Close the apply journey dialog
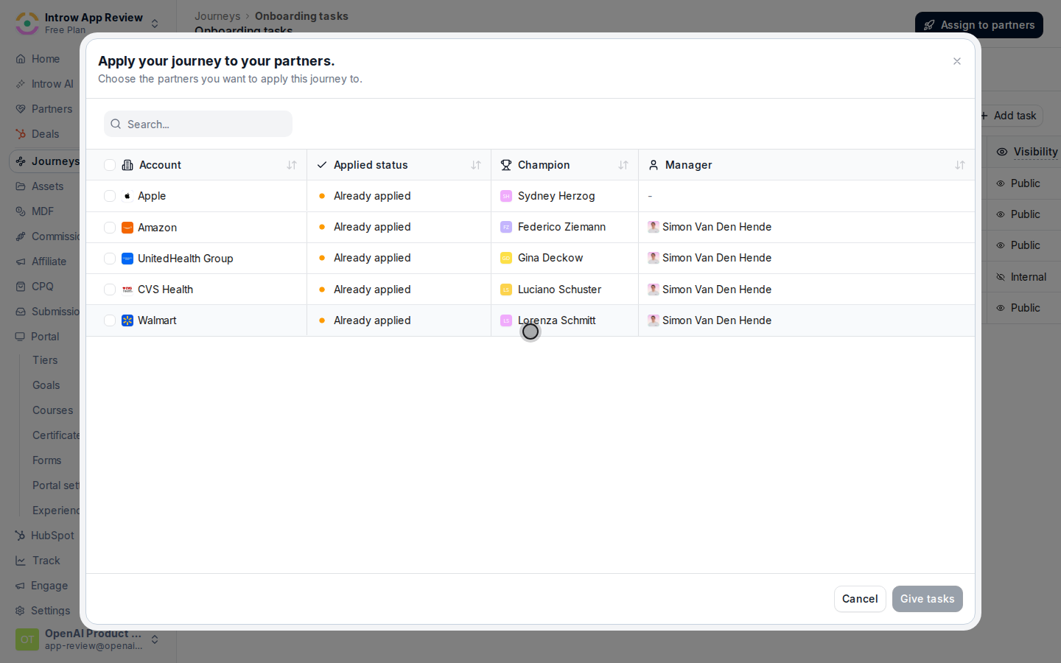The height and width of the screenshot is (663, 1061). point(957,61)
